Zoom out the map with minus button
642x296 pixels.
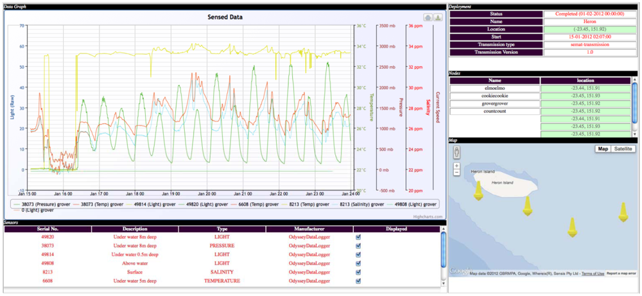point(456,172)
